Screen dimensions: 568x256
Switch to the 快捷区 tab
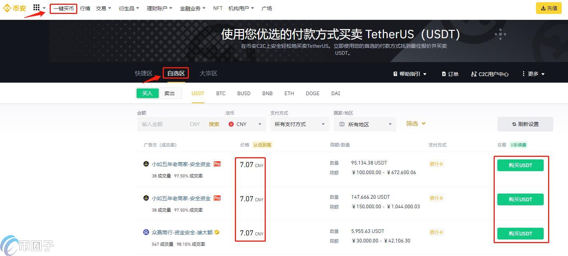click(x=144, y=73)
